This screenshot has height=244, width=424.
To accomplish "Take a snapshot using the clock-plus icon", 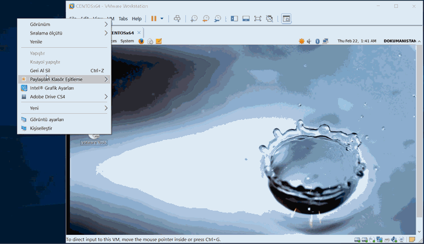I will (194, 19).
